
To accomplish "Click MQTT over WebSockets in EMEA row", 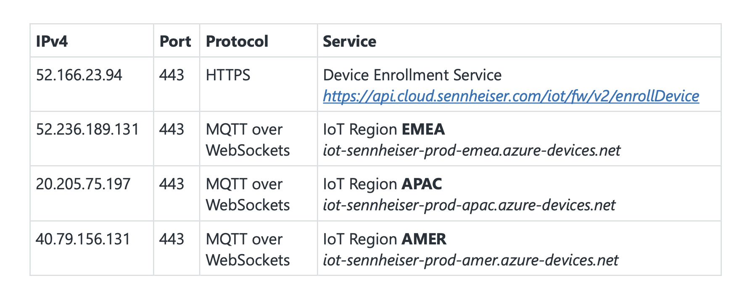I will 247,140.
